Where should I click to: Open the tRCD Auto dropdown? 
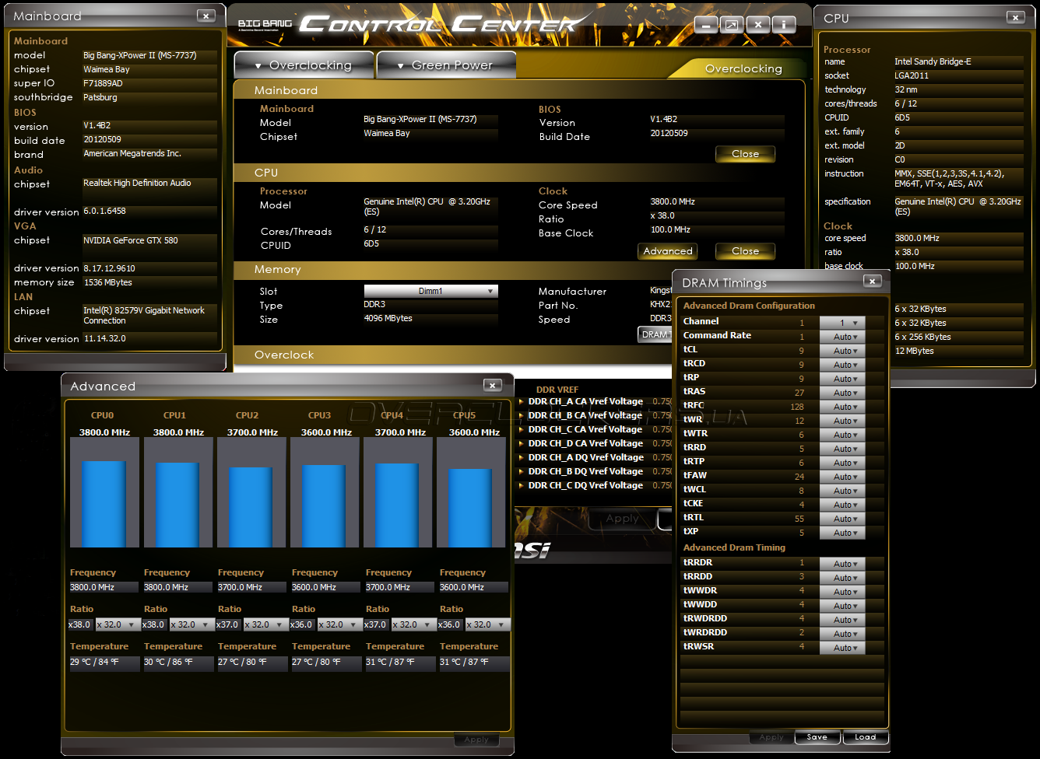coord(842,365)
